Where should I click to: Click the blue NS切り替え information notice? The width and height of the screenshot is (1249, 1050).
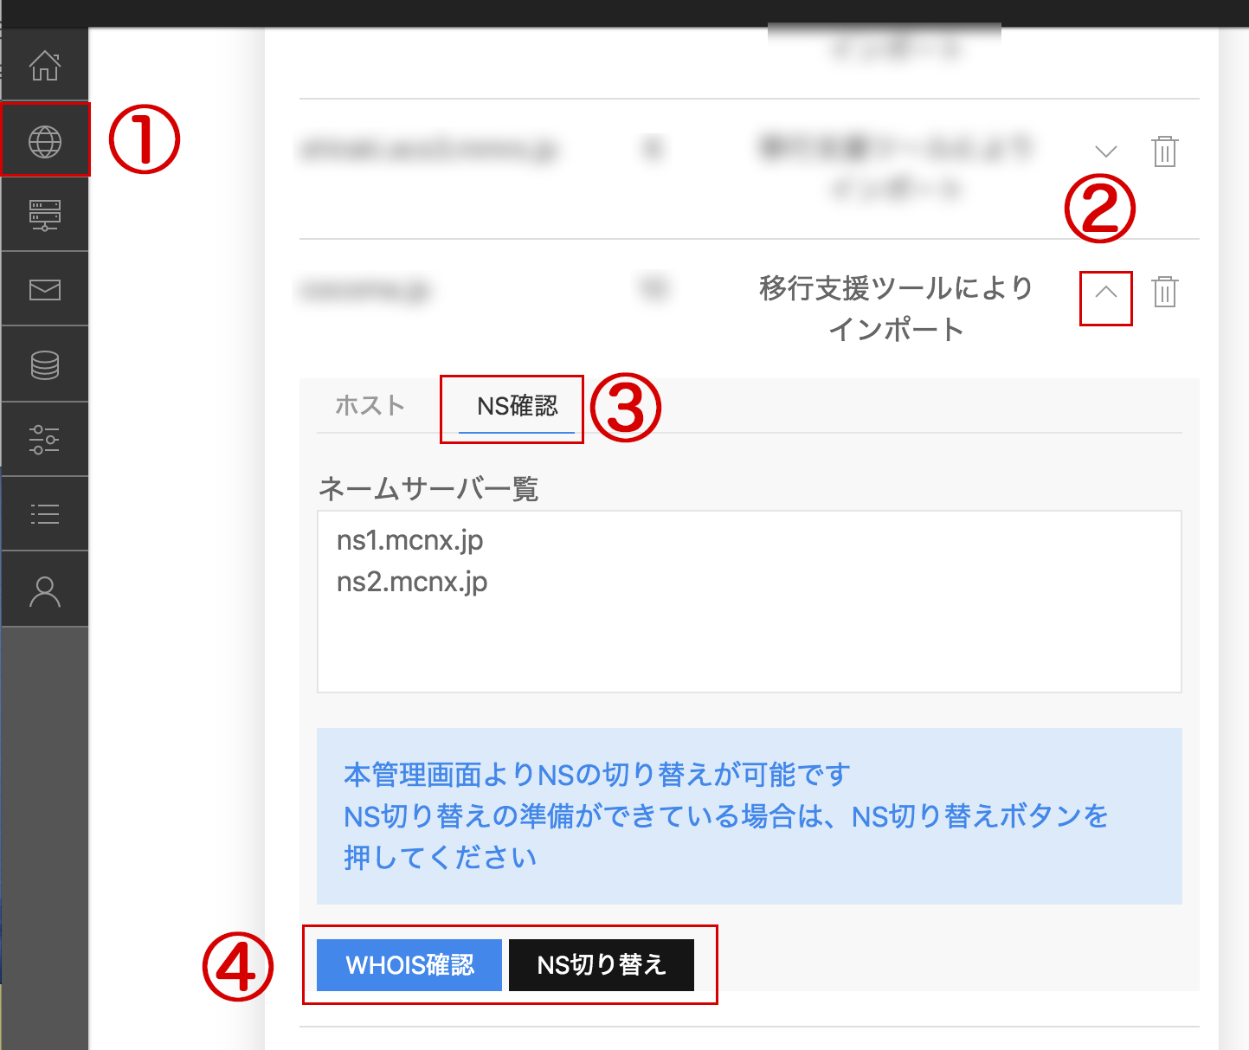tap(750, 816)
